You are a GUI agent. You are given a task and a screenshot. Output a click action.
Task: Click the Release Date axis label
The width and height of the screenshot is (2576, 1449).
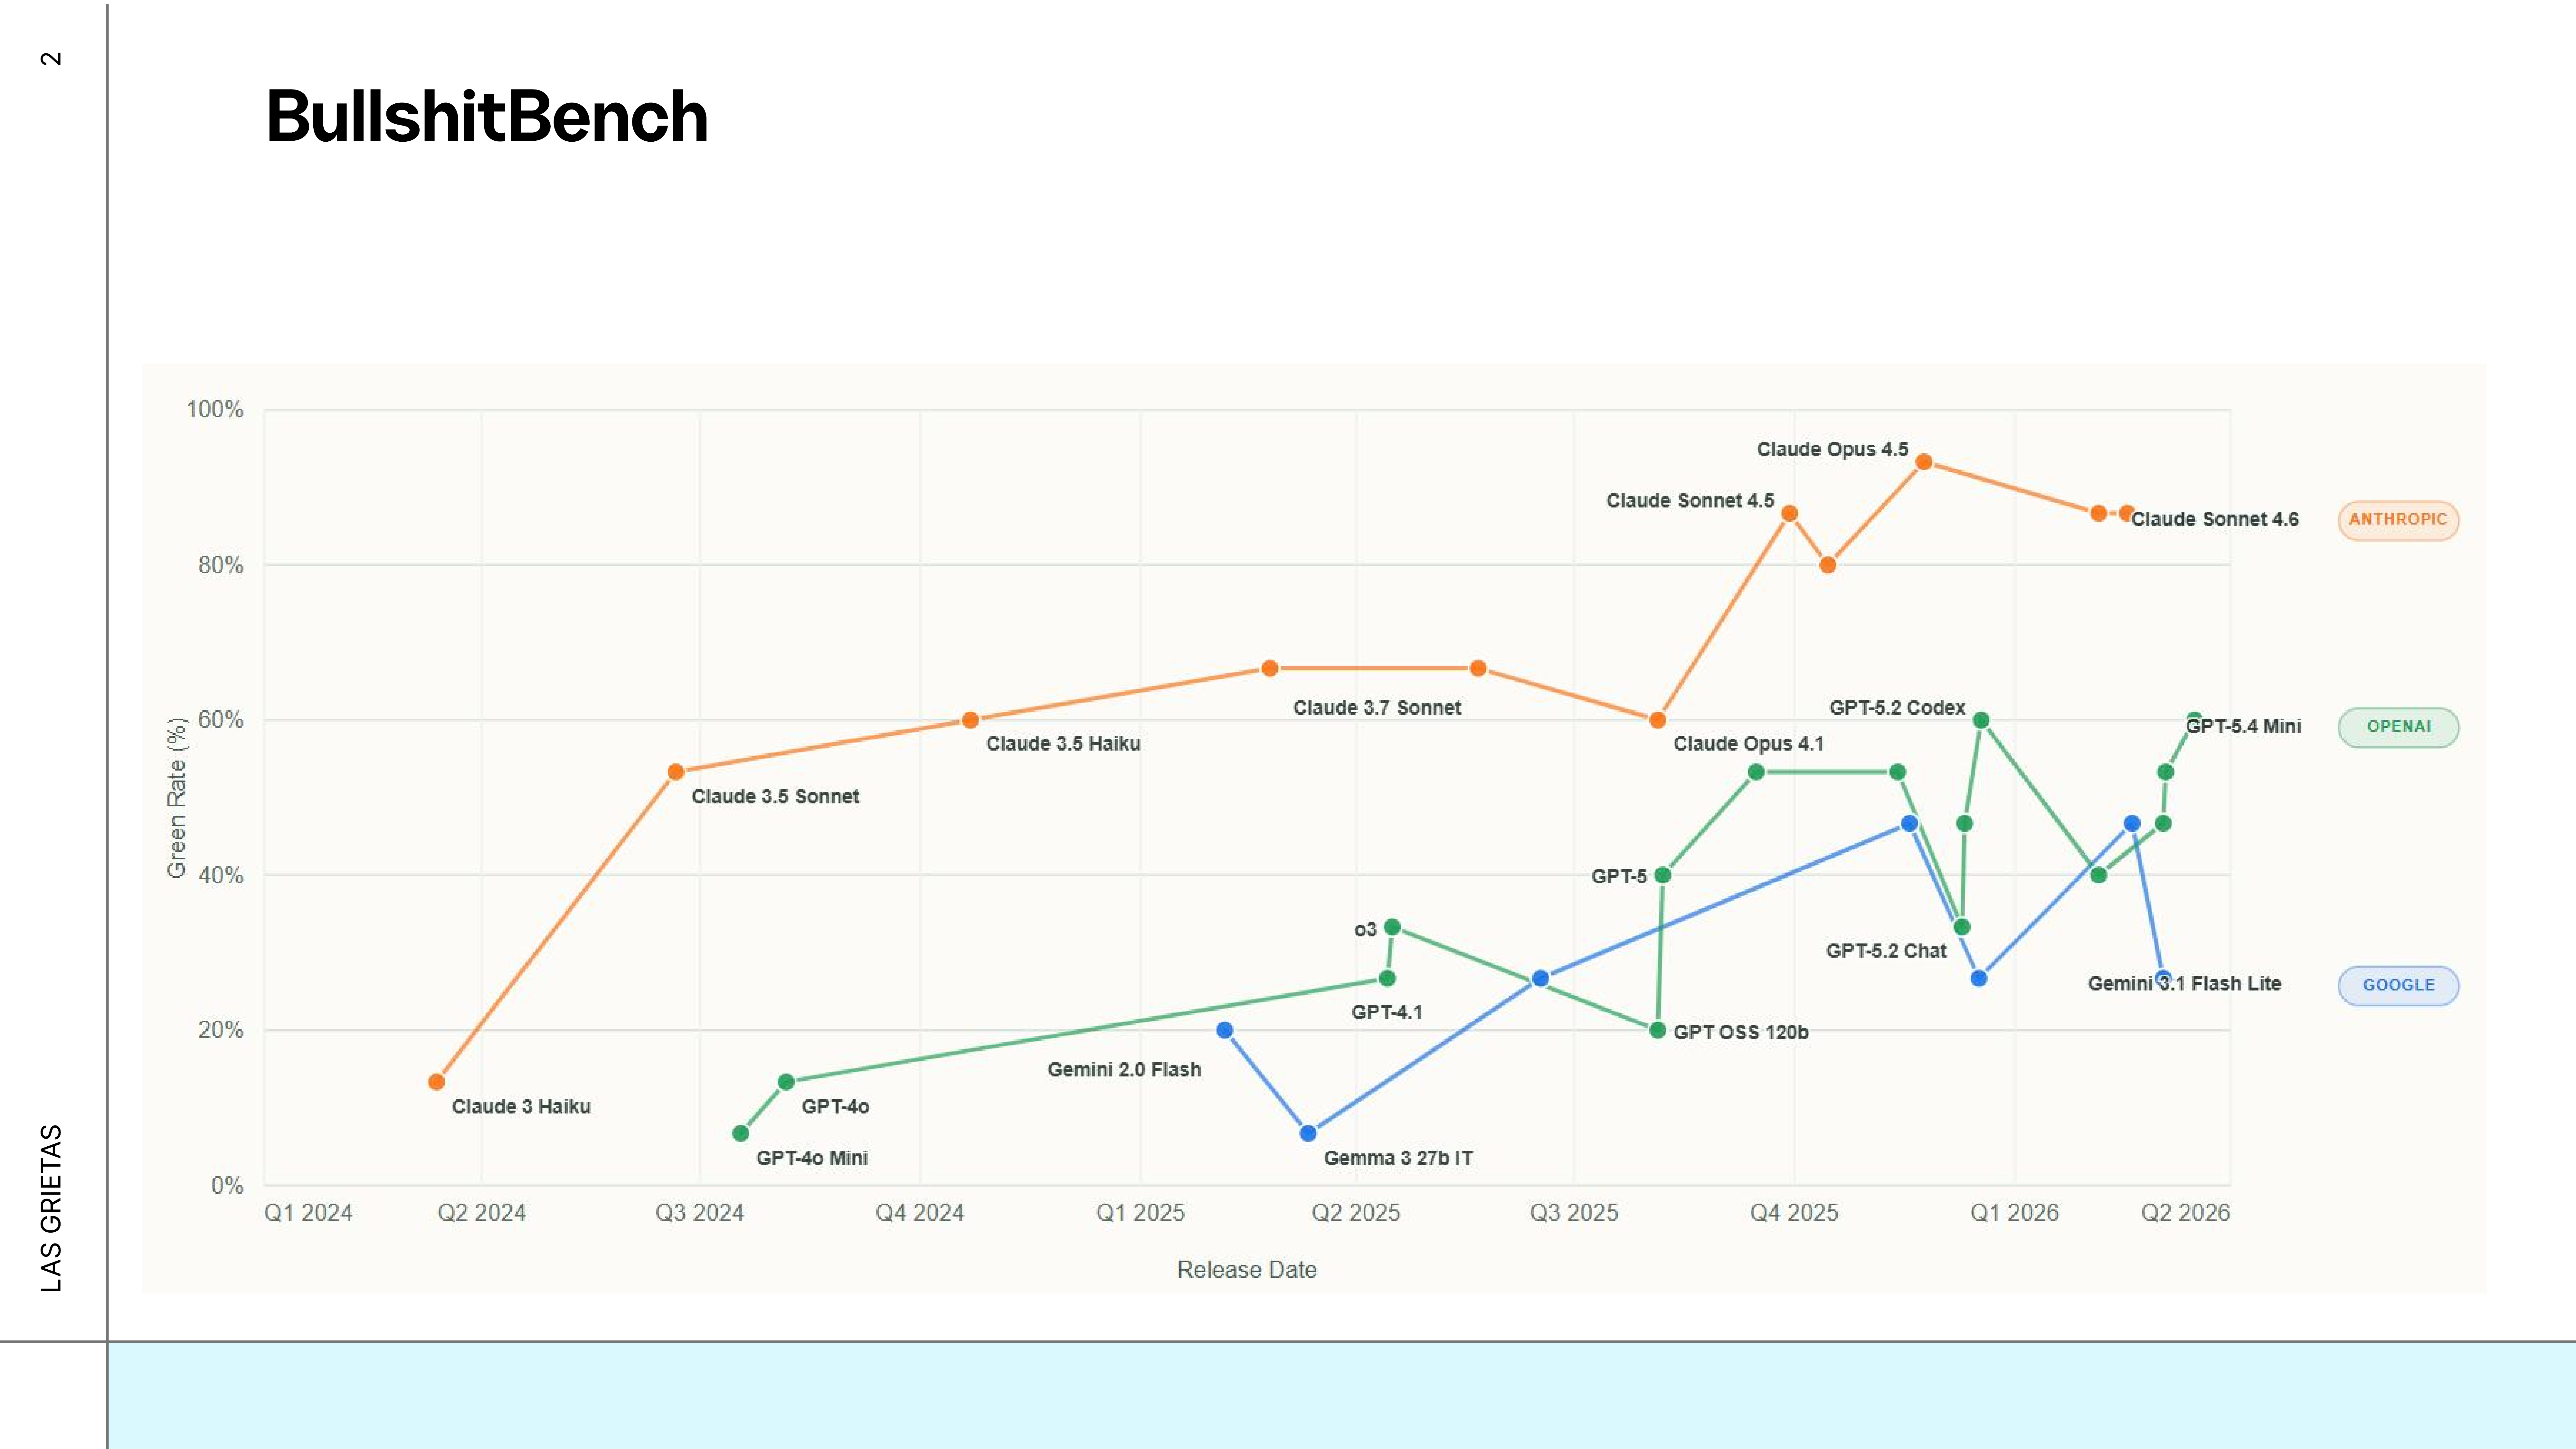click(1247, 1270)
